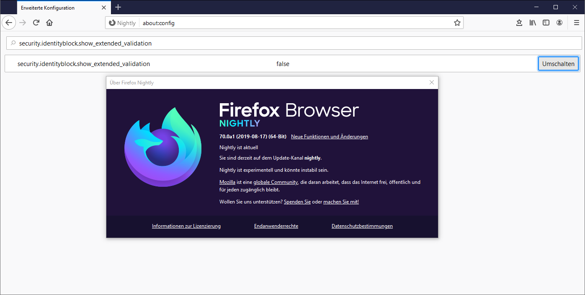The height and width of the screenshot is (295, 585).
Task: Open the home page icon
Action: [x=49, y=23]
